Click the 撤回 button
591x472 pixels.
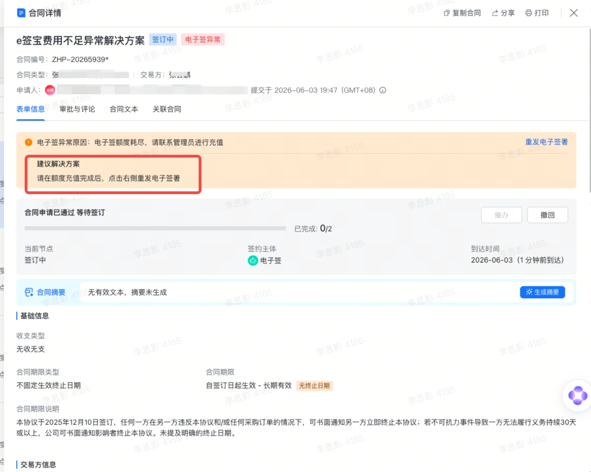tap(547, 215)
